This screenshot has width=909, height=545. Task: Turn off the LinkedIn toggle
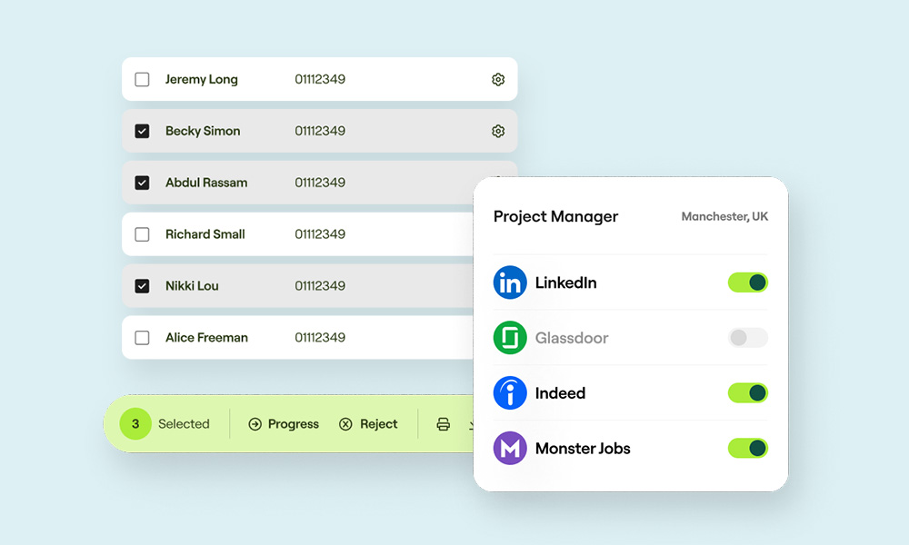[x=748, y=282]
